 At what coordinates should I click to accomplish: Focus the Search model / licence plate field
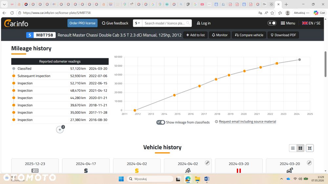tap(164, 23)
